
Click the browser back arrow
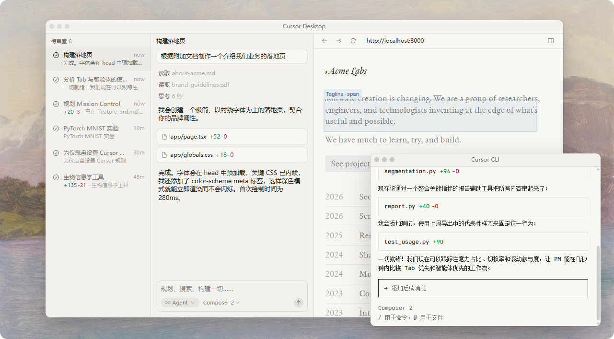click(x=324, y=41)
